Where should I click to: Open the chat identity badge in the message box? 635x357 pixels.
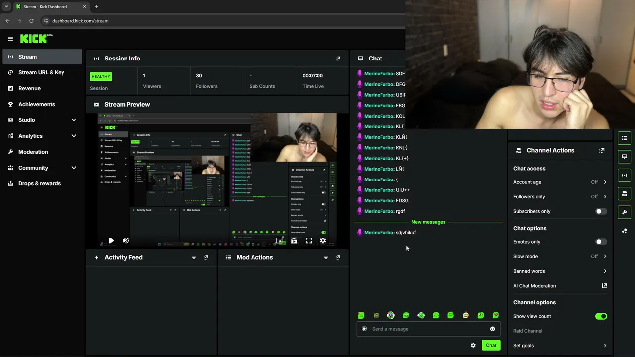point(364,329)
